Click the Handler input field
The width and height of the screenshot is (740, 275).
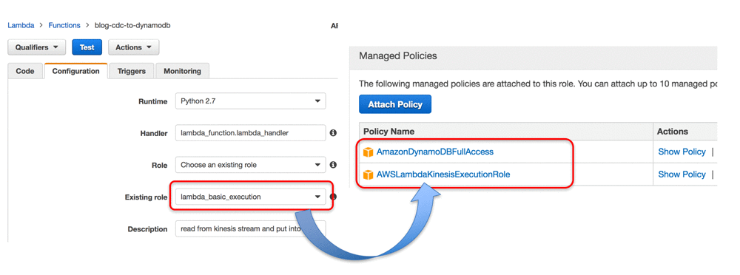pos(250,134)
